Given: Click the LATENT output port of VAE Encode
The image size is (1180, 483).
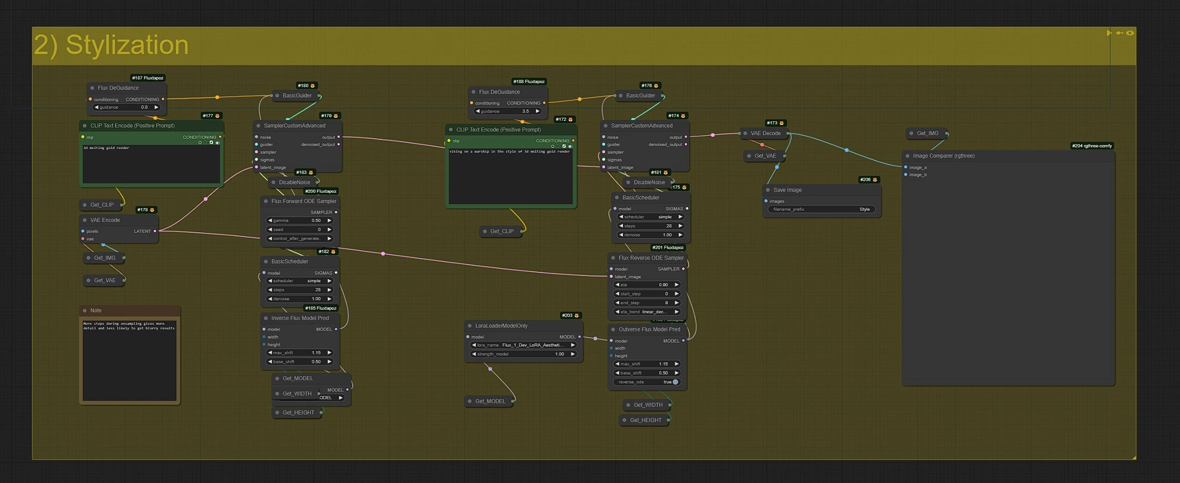Looking at the screenshot, I should point(155,231).
